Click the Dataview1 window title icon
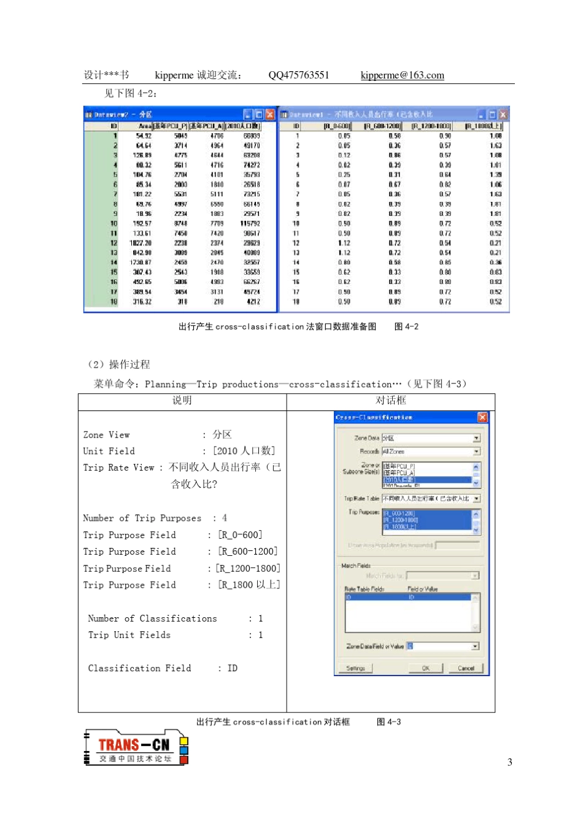Viewport: 583px width, 824px height. pyautogui.click(x=284, y=115)
